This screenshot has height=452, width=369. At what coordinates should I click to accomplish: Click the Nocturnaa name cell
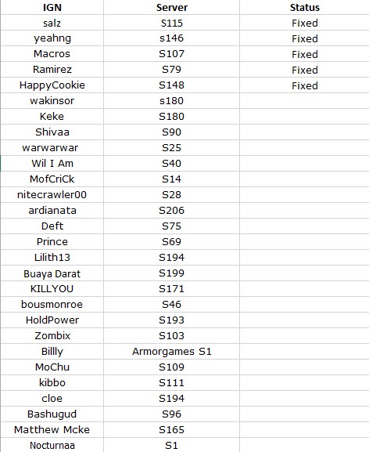point(52,445)
